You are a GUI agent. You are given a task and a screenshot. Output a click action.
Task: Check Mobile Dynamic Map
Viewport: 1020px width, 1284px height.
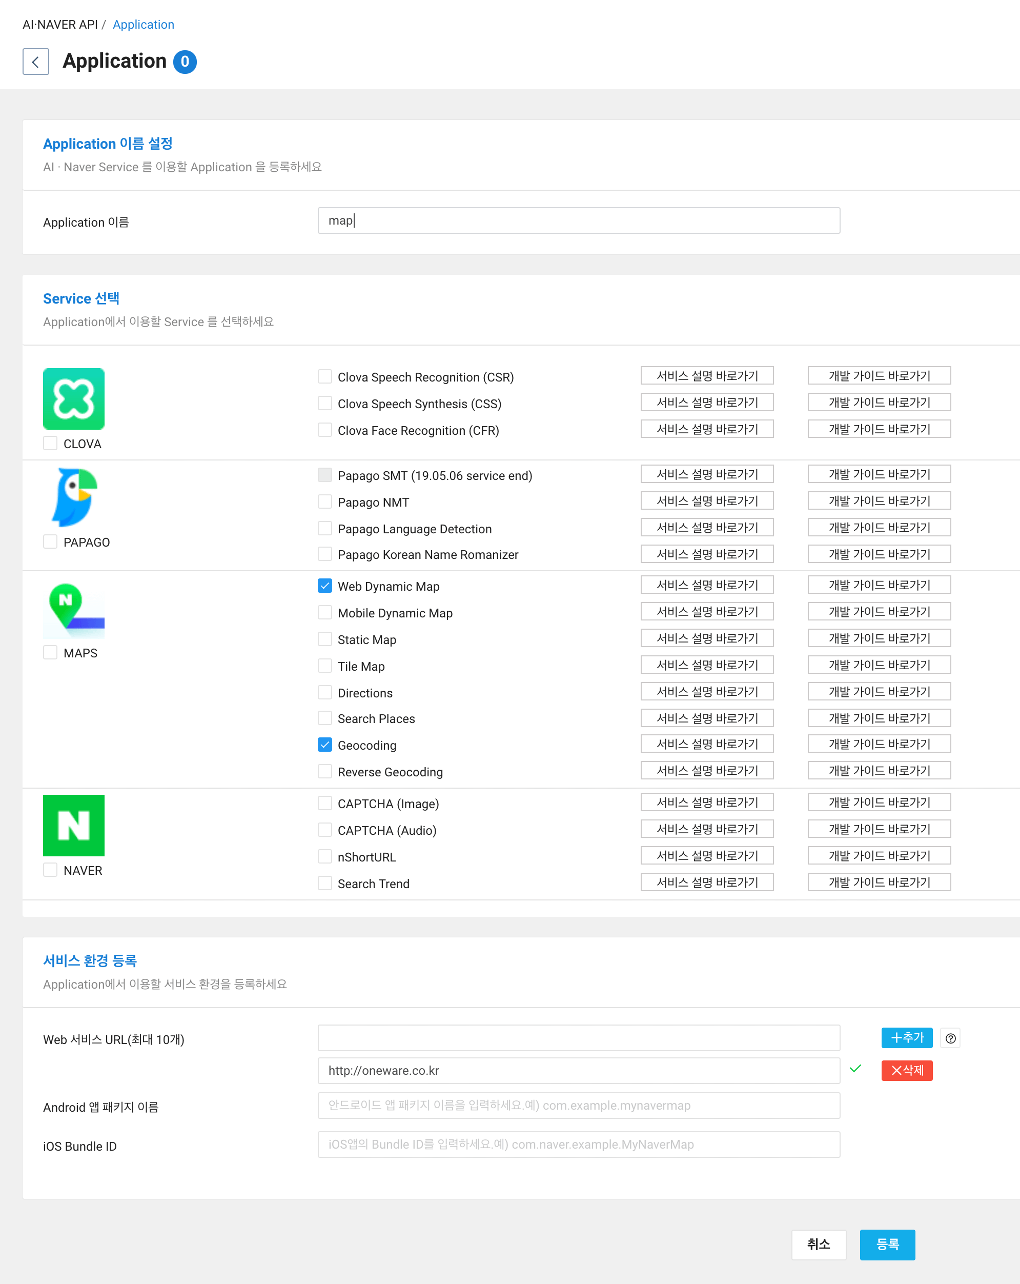coord(325,612)
